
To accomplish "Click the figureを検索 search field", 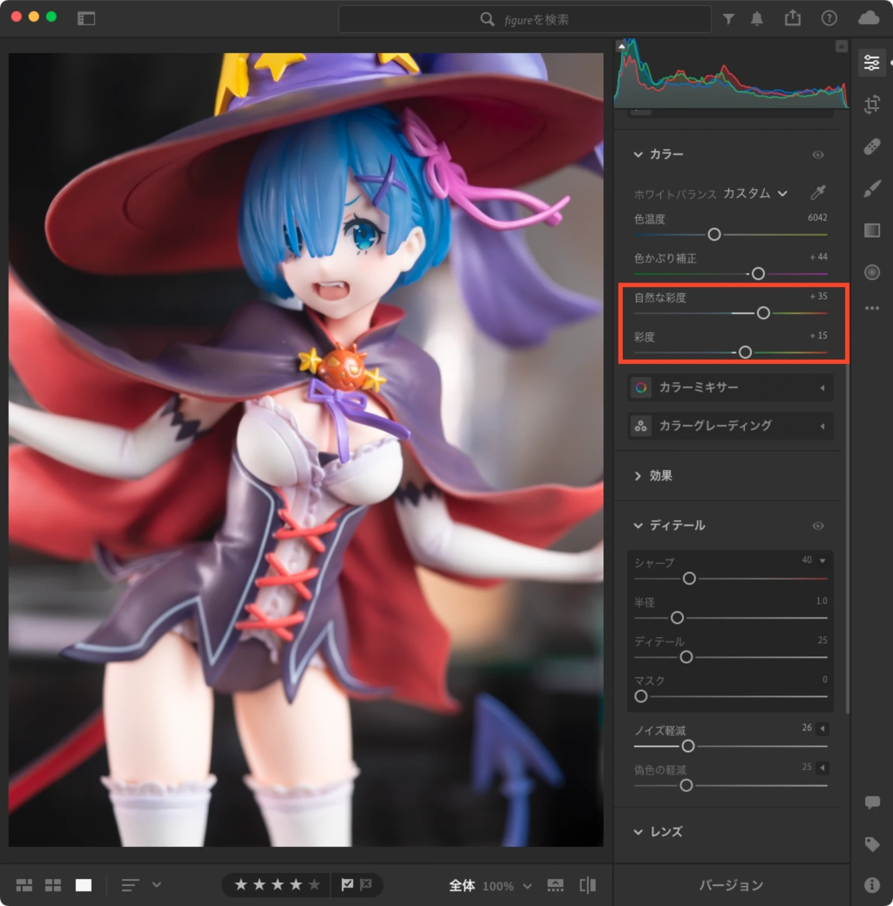I will pyautogui.click(x=525, y=19).
